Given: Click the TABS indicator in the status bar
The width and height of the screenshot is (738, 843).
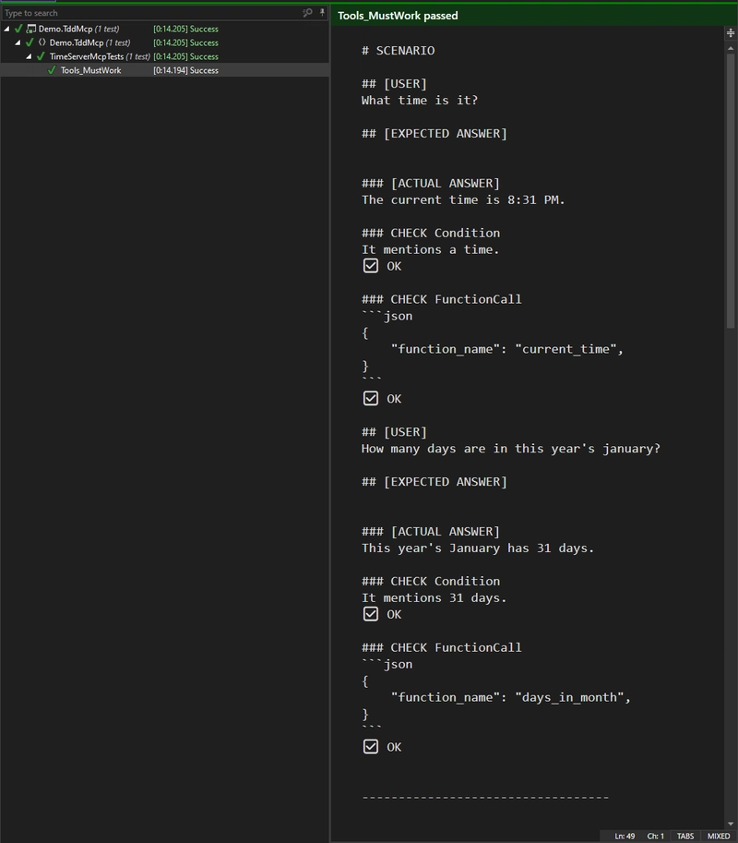Looking at the screenshot, I should [x=685, y=836].
